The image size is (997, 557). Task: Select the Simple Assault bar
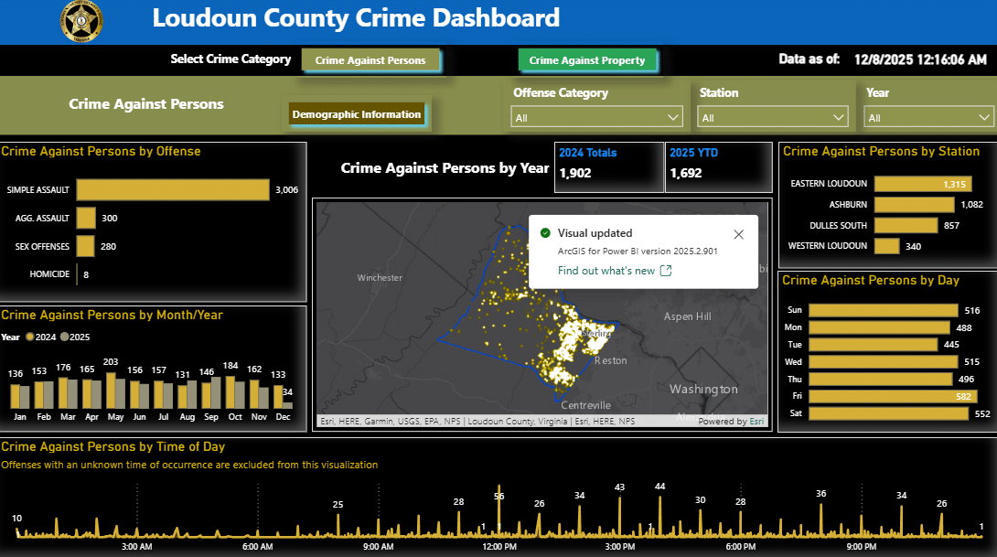(172, 190)
